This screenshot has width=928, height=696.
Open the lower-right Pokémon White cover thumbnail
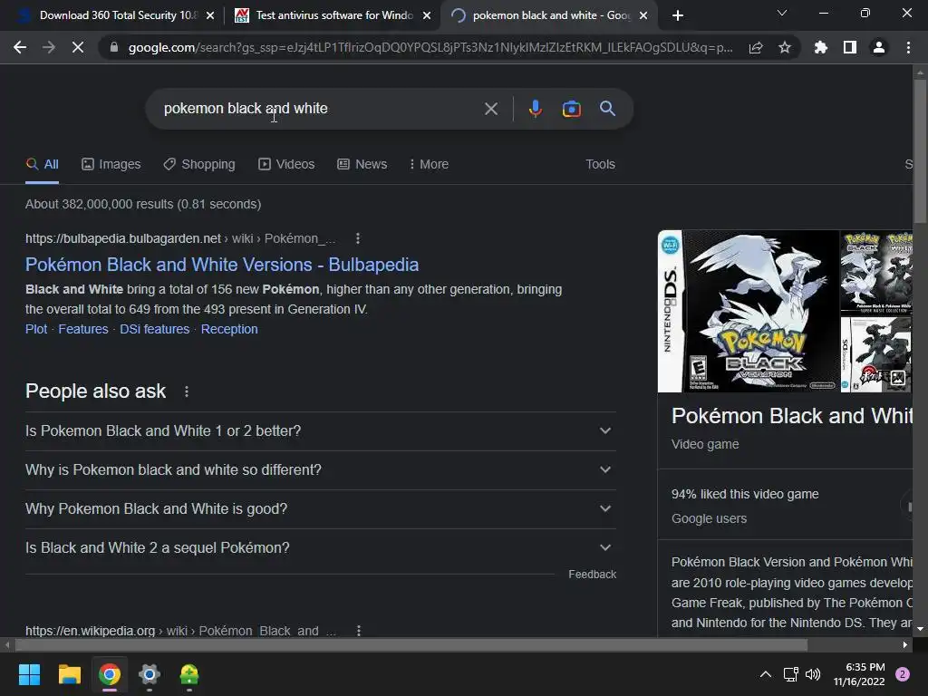(876, 354)
